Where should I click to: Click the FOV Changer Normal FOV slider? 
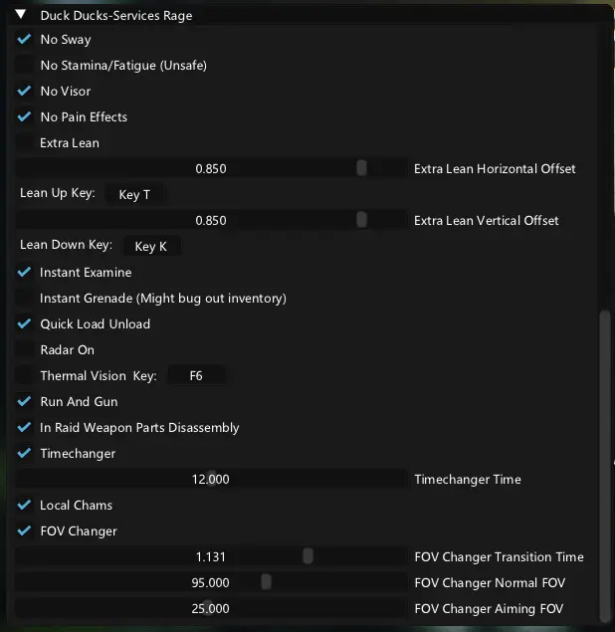click(211, 583)
